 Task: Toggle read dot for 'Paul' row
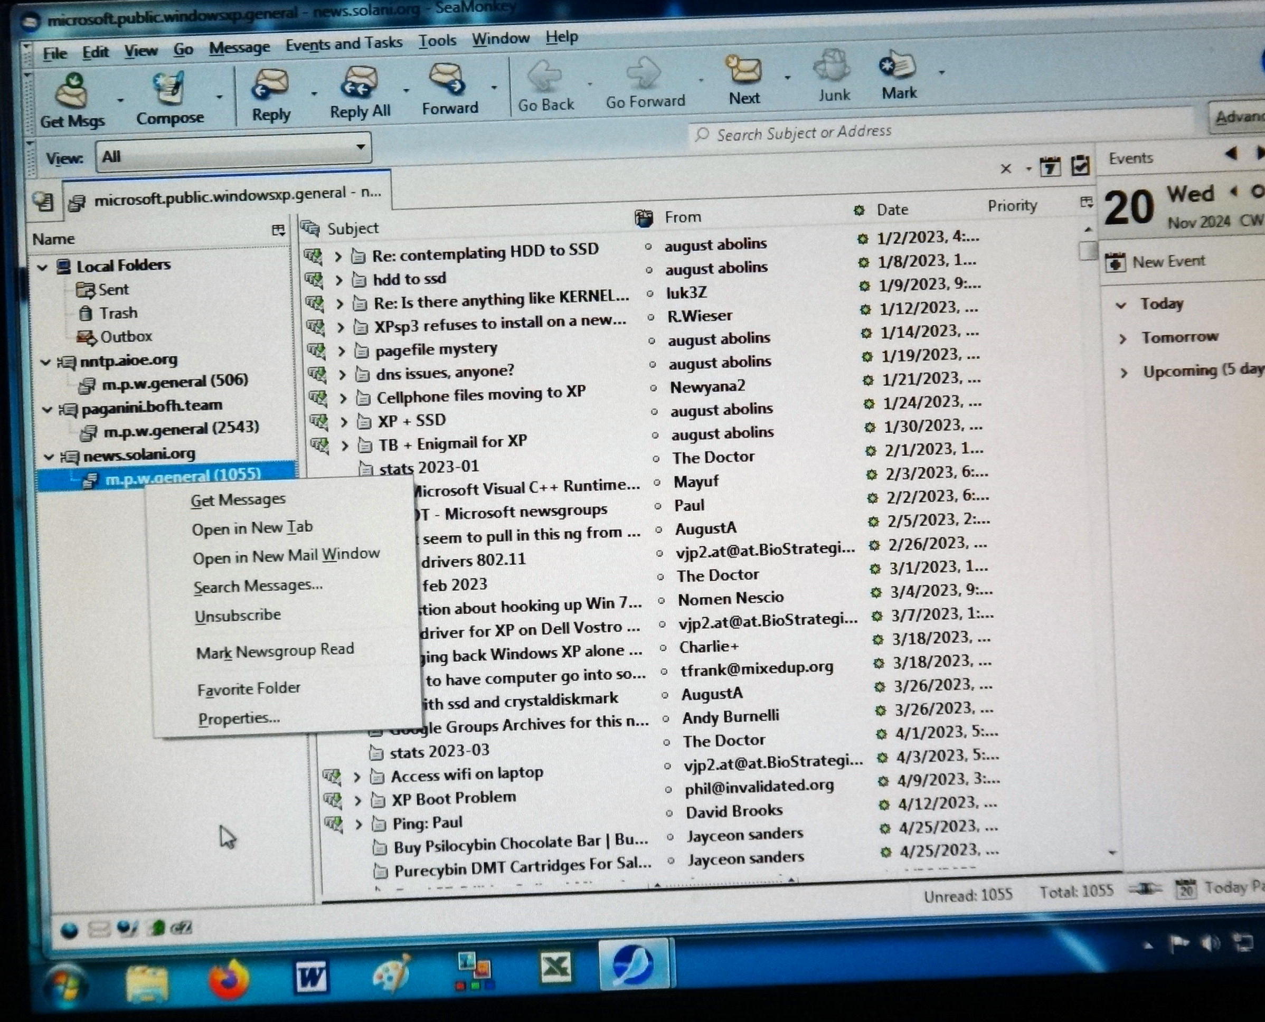pos(658,506)
